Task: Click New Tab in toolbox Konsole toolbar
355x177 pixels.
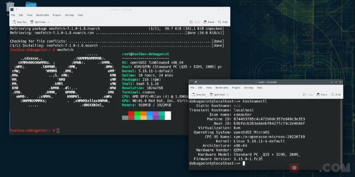Action: tap(20, 22)
